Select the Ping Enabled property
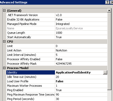The image size is (113, 101). 31,90
